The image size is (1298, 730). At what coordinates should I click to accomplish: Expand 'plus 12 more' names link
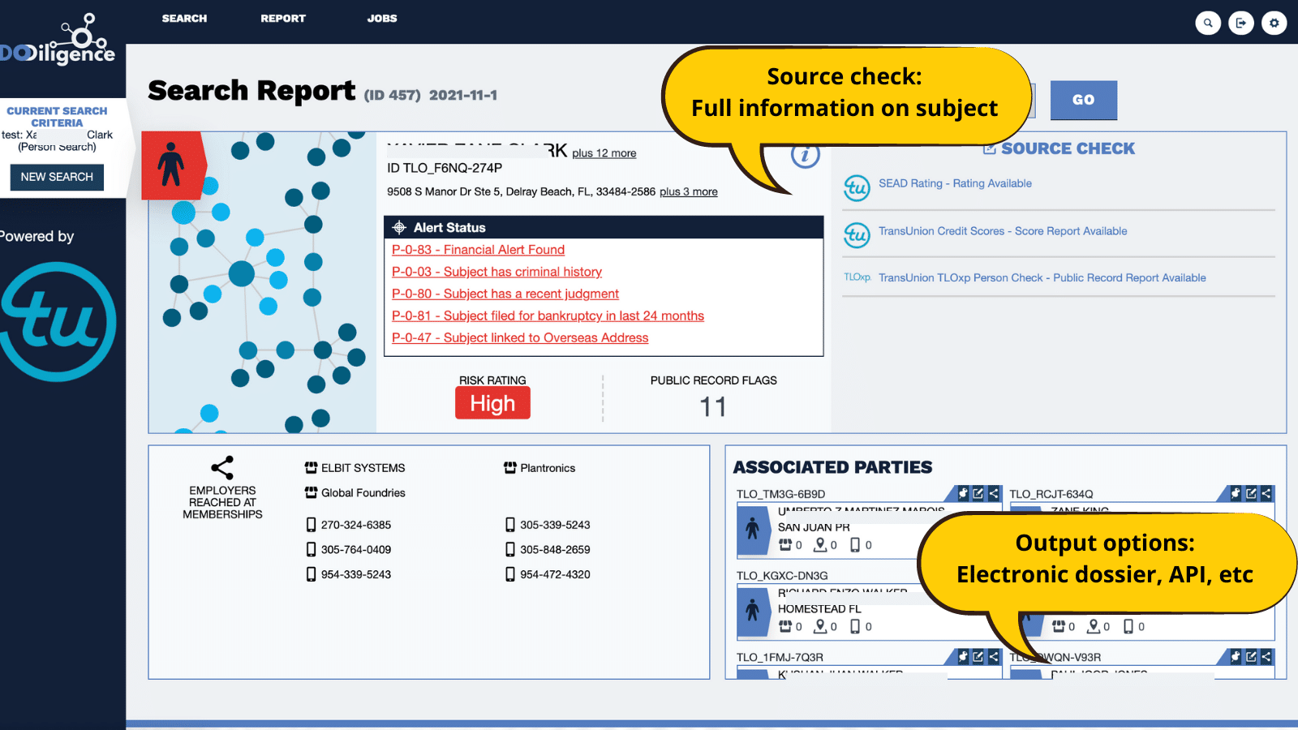coord(604,153)
